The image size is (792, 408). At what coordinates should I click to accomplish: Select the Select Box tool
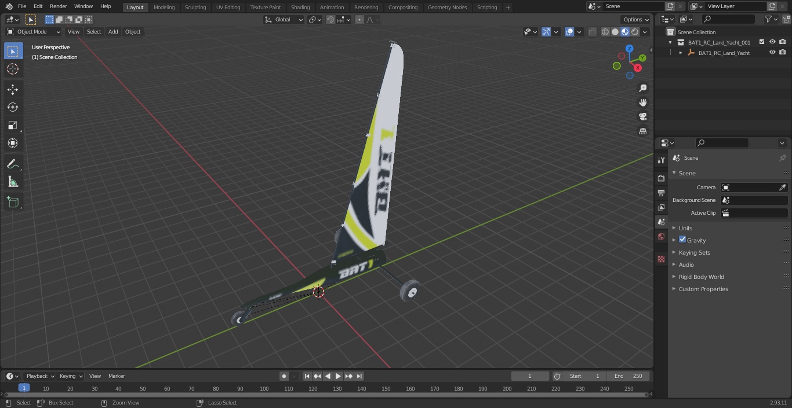tap(13, 51)
